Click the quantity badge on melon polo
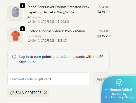This screenshot has width=136, height=103. (x=23, y=29)
